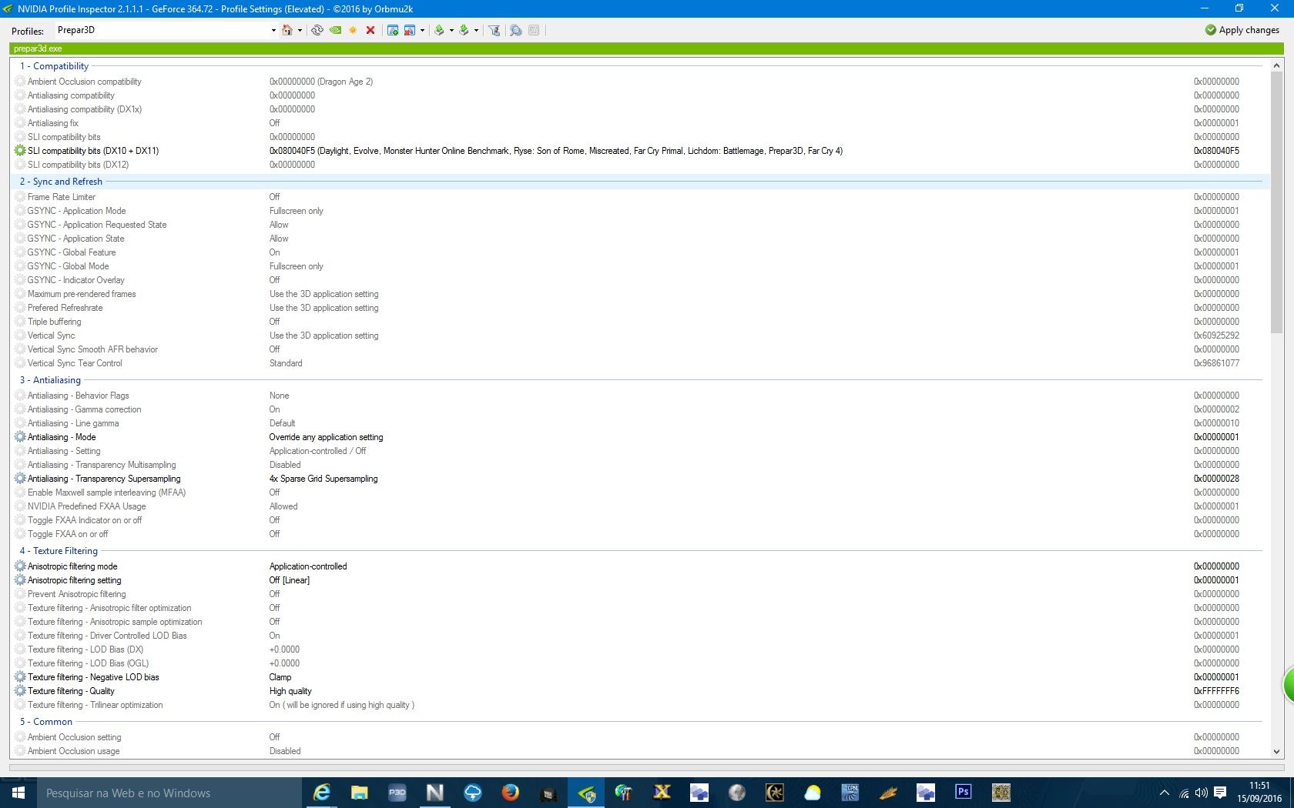Click the '2 - Sync and Refresh' group header
Screen dimensions: 1294x808
tap(61, 182)
